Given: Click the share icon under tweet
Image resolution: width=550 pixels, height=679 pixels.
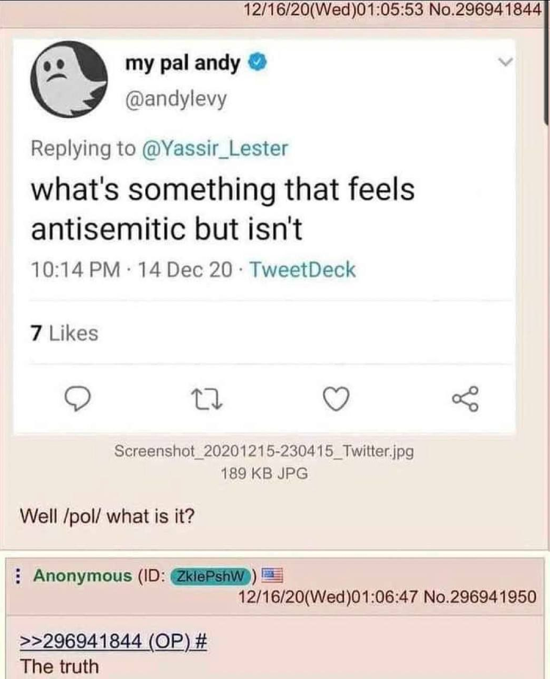Looking at the screenshot, I should coord(466,399).
